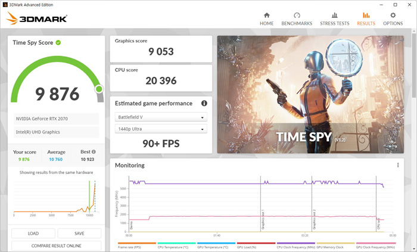Go to the Home section
Viewport: 417px width, 252px height.
point(266,18)
